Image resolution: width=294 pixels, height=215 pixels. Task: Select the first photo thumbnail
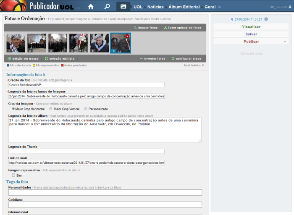(16, 43)
